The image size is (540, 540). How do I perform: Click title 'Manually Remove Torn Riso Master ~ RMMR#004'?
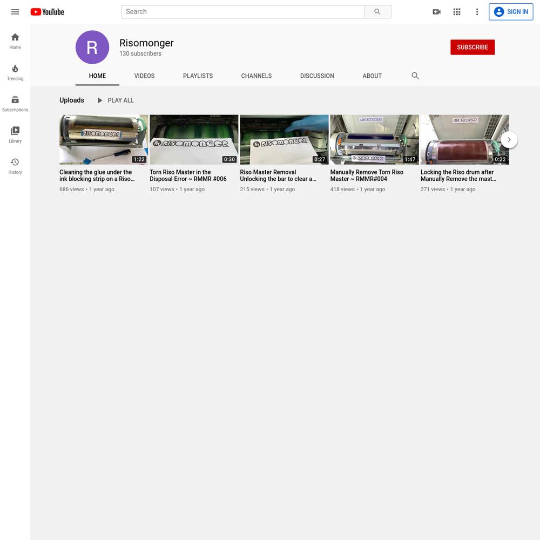coord(367,175)
